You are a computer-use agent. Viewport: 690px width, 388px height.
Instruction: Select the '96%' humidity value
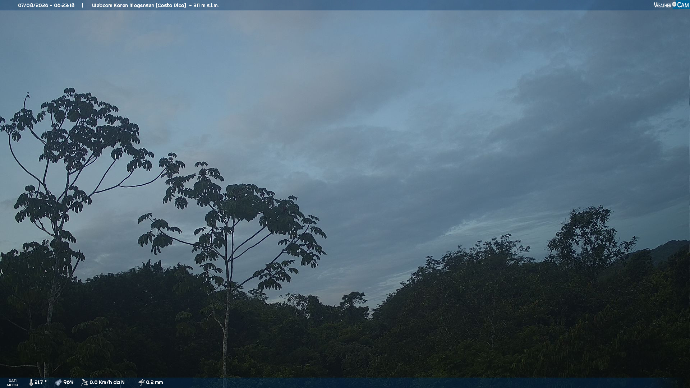click(68, 382)
